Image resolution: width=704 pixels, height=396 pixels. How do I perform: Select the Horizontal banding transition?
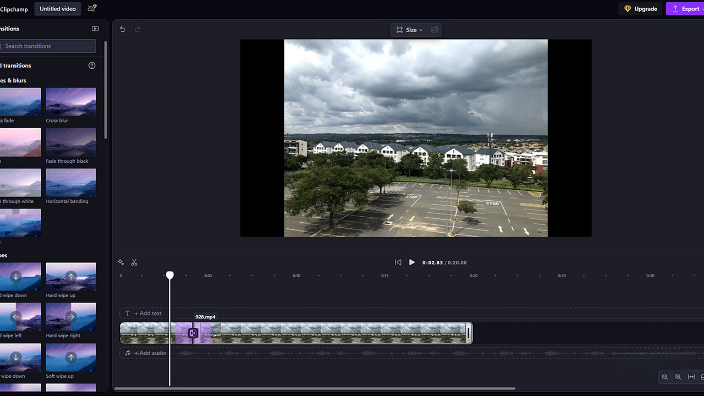(x=71, y=183)
